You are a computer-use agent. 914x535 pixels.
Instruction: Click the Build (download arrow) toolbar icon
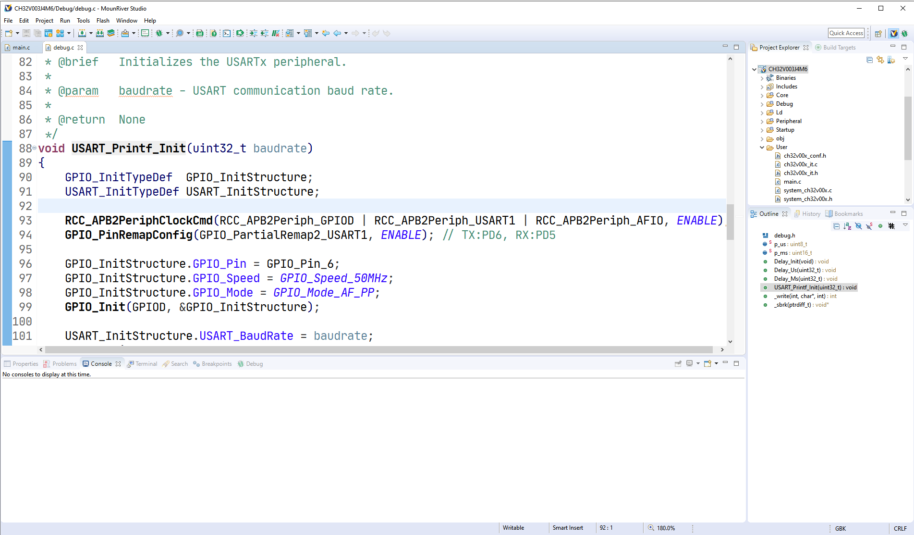(x=82, y=33)
